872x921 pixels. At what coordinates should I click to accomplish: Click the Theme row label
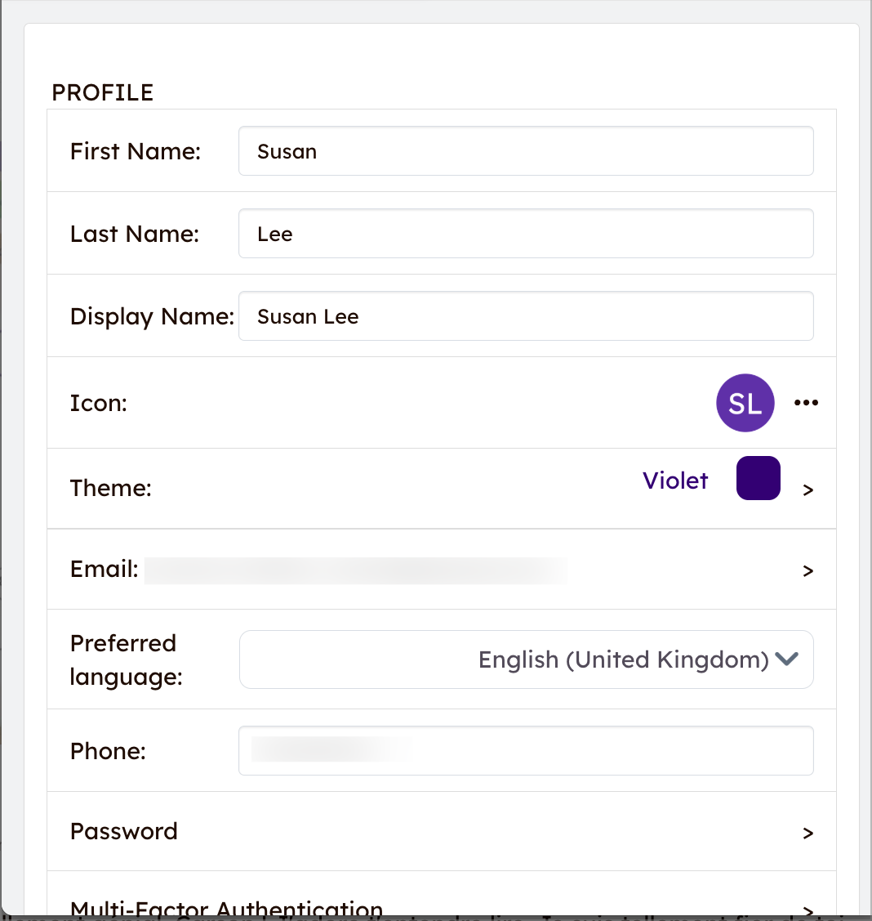point(111,489)
